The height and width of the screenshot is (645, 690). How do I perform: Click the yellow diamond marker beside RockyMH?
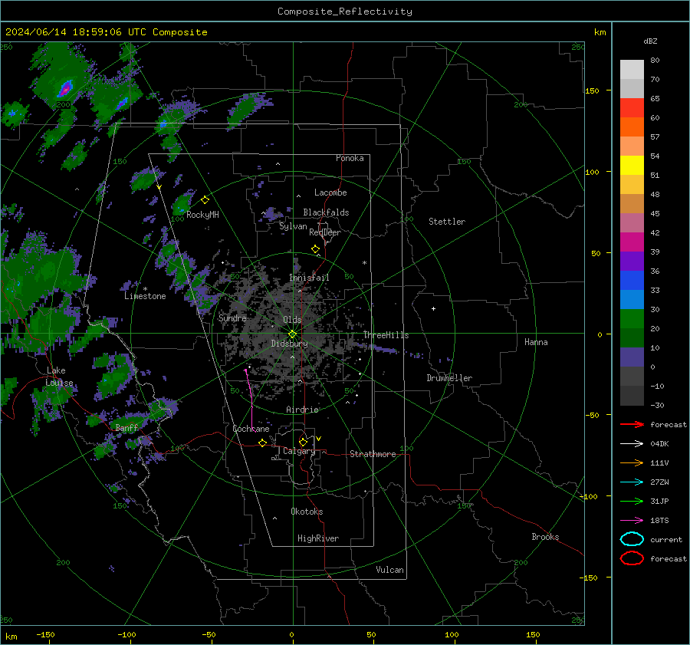(205, 200)
